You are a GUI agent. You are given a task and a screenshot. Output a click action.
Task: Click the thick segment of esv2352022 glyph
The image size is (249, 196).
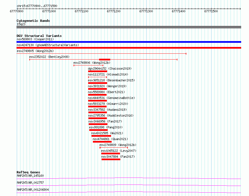104,60
